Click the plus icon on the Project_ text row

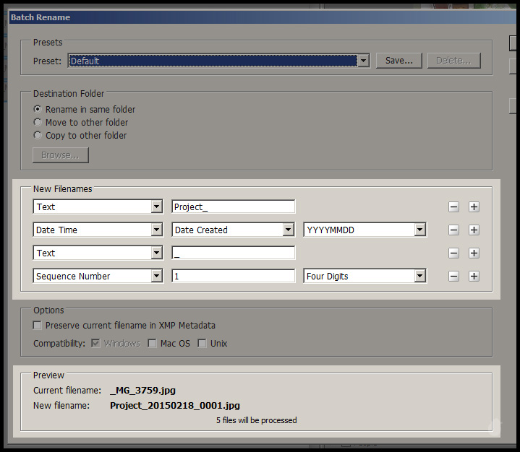pos(474,207)
